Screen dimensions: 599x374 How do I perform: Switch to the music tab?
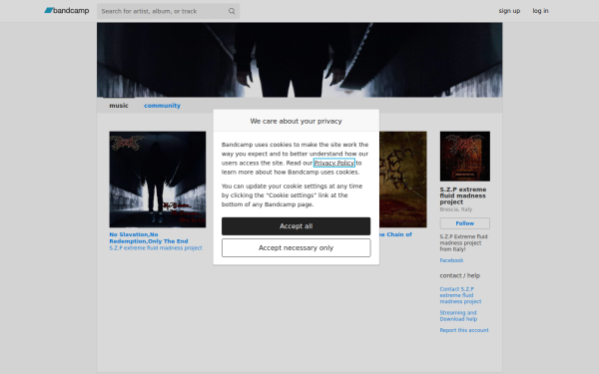(x=119, y=106)
